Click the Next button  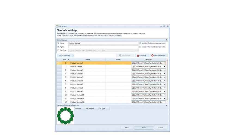coord(144,128)
